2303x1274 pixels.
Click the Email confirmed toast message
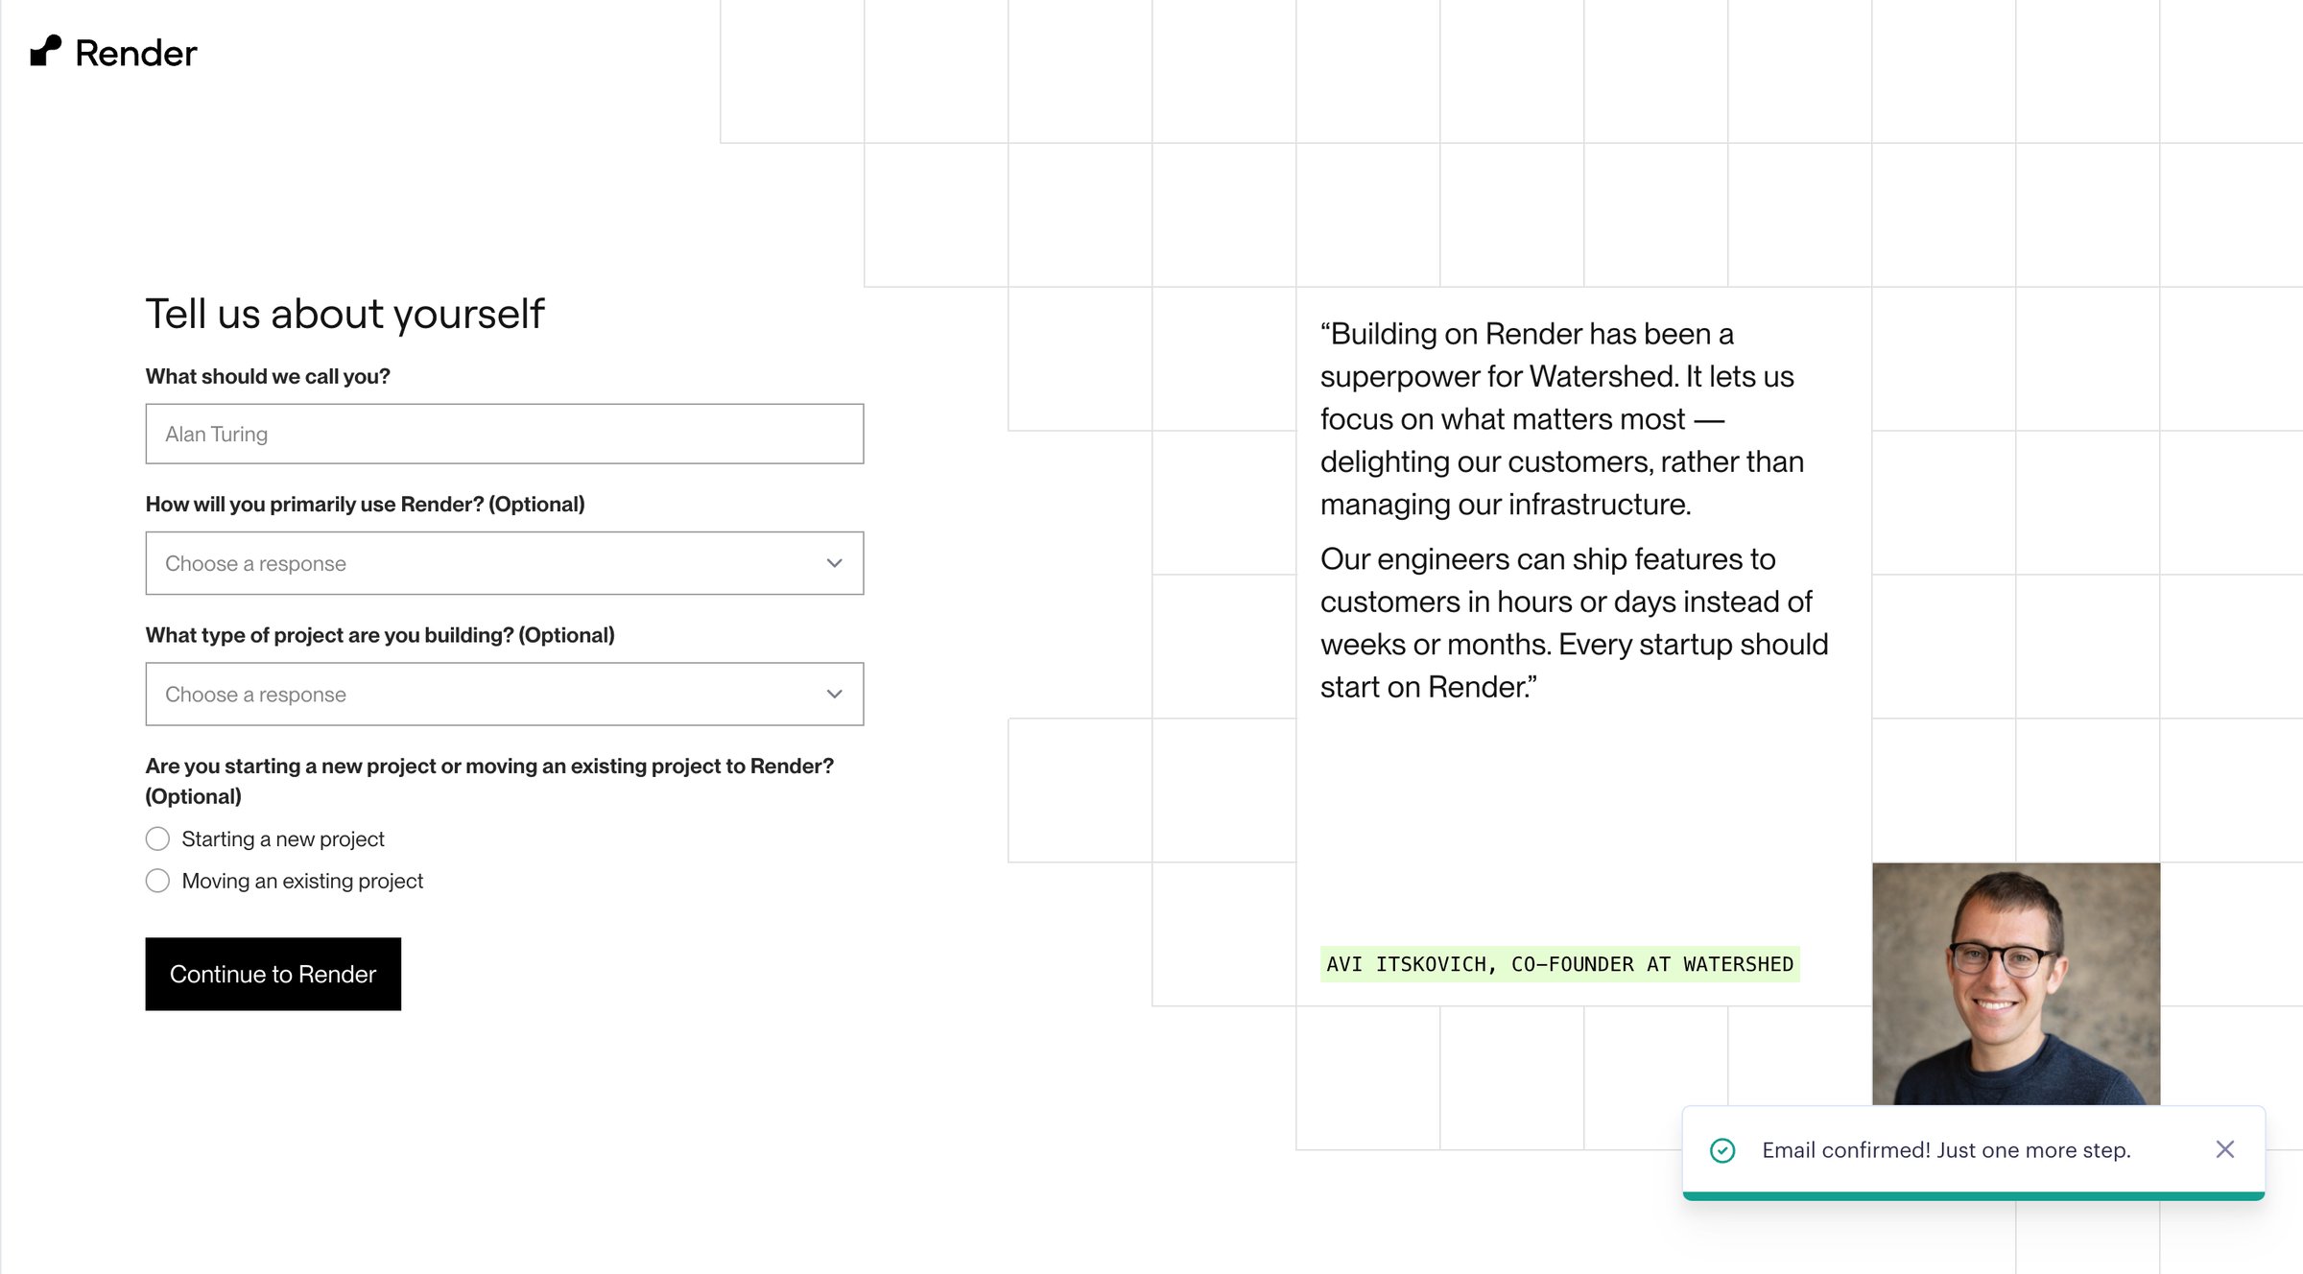click(x=1946, y=1150)
